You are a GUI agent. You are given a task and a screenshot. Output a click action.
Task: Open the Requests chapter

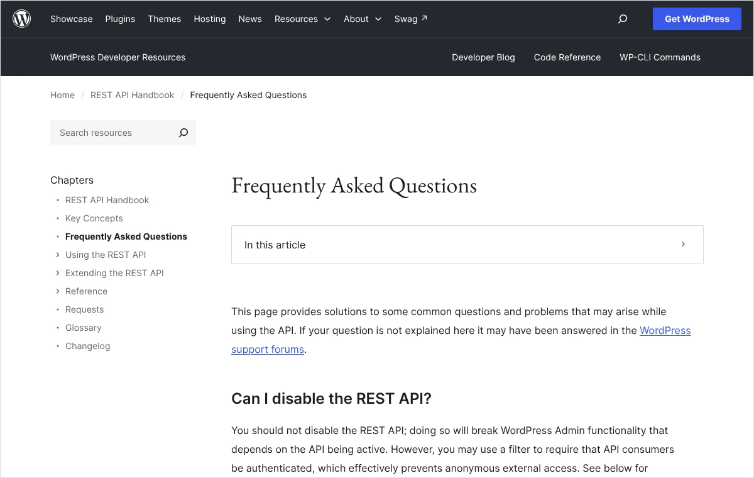(x=84, y=309)
